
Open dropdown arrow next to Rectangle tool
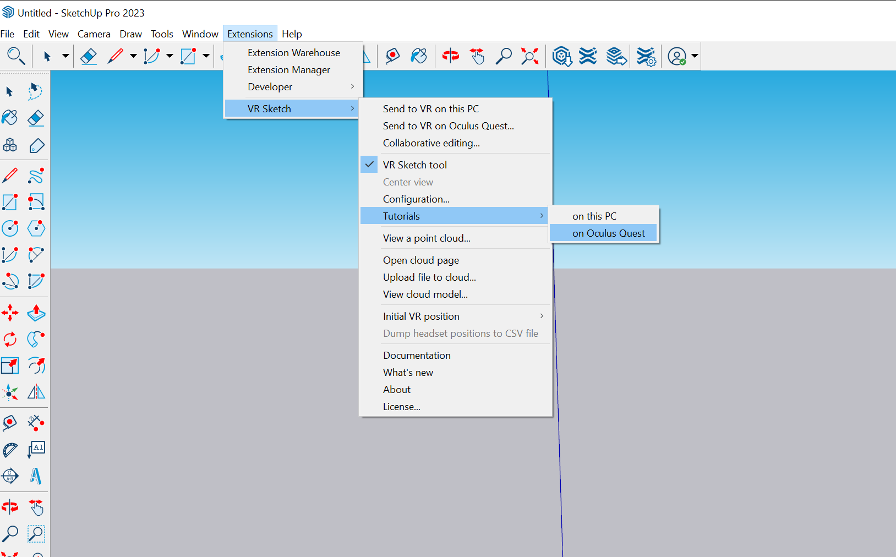point(206,56)
